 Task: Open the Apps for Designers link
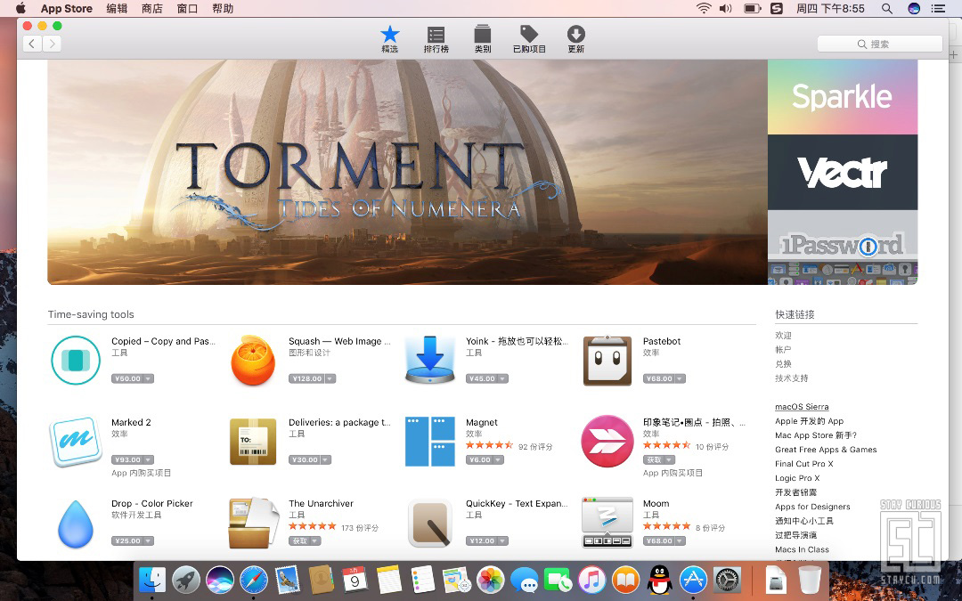(813, 507)
